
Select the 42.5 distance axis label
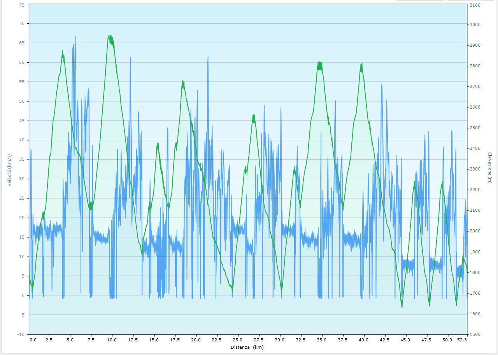[x=385, y=340]
